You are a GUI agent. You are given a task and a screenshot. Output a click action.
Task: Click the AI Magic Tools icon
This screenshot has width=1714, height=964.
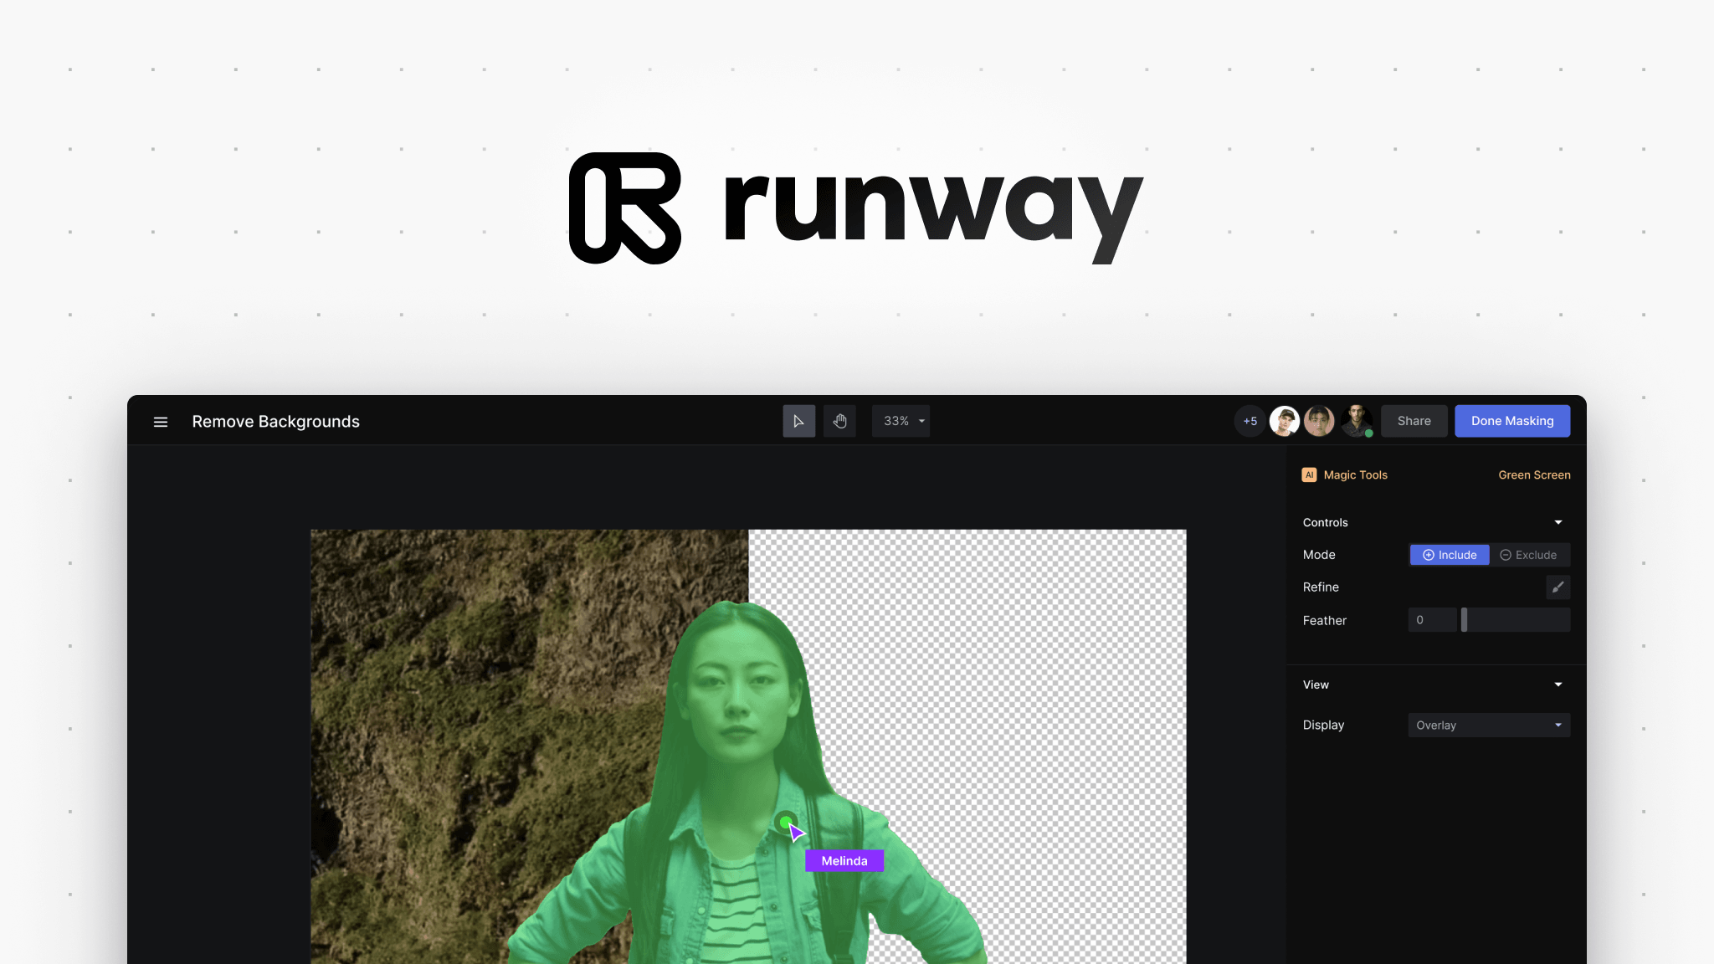[1309, 474]
